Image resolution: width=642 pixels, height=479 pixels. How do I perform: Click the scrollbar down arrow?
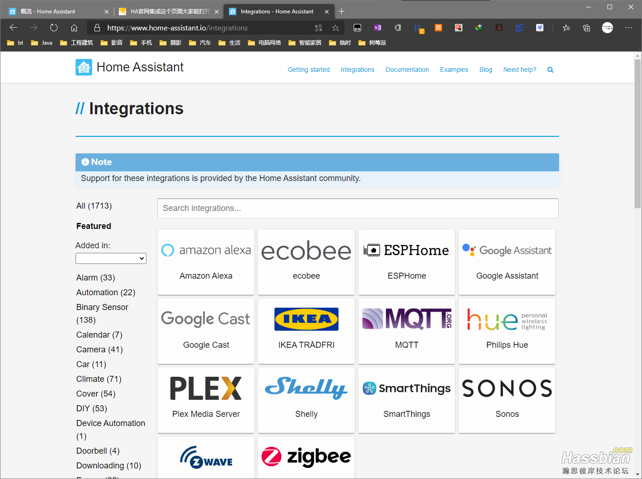tap(637, 474)
